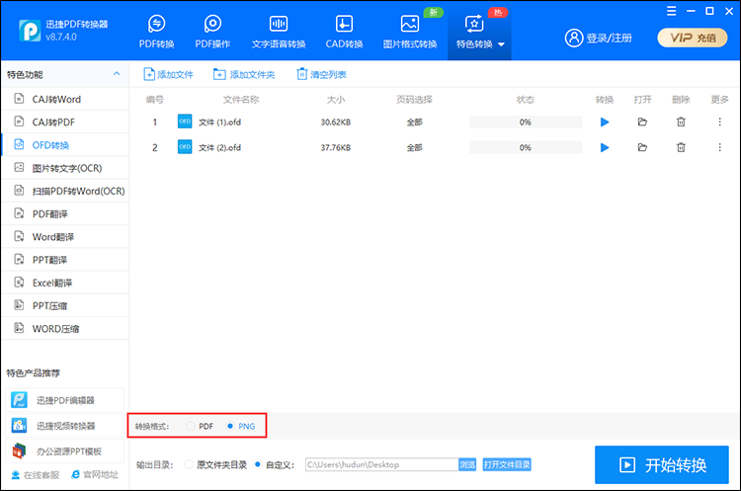Click page selection 全部 for 文件 (2).ofd
The image size is (741, 491).
[x=414, y=148]
